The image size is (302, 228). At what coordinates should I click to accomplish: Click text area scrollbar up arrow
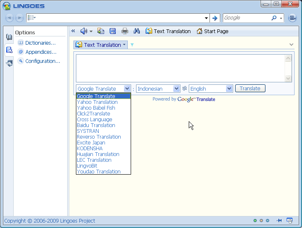(288, 58)
